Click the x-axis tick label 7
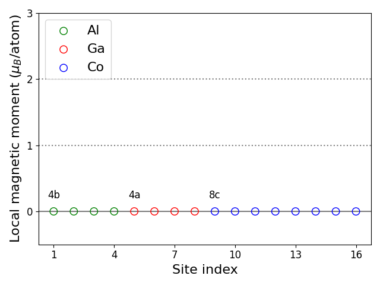Image resolution: width=380 pixels, height=285 pixels. [x=175, y=255]
